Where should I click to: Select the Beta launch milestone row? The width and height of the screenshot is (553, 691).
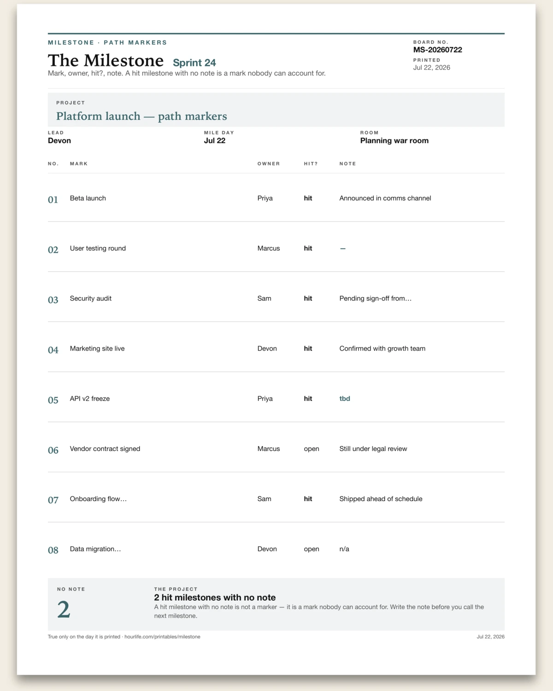pyautogui.click(x=276, y=198)
